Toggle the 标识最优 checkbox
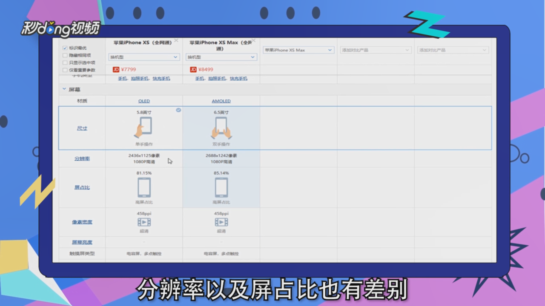This screenshot has width=545, height=306. [65, 48]
